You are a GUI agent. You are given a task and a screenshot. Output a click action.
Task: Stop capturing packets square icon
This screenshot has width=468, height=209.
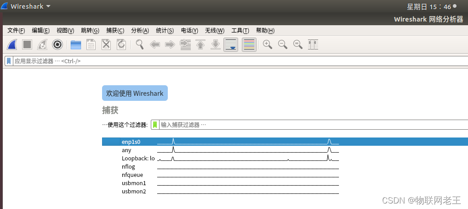tap(27, 44)
